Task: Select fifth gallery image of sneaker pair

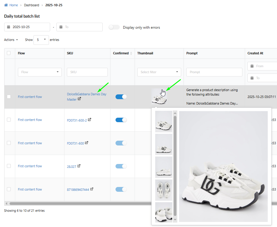Action: pyautogui.click(x=164, y=212)
